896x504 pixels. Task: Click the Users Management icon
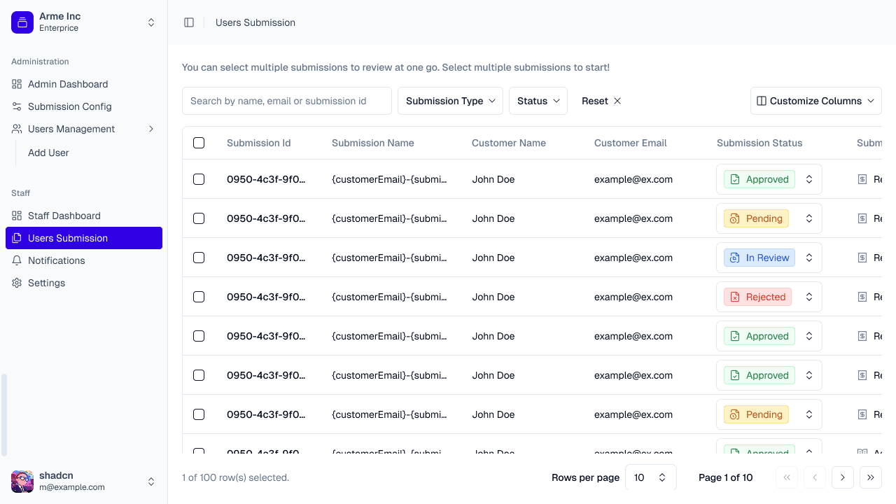tap(15, 129)
